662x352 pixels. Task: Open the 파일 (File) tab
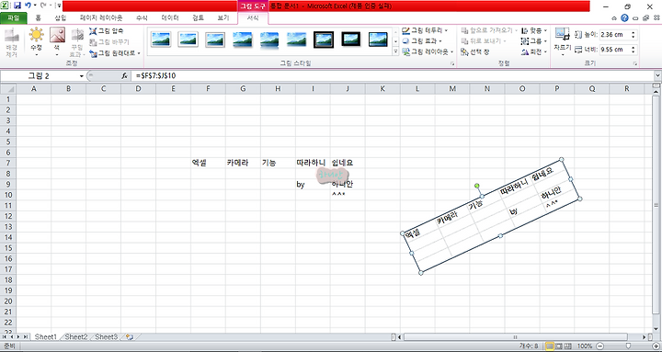coord(14,18)
